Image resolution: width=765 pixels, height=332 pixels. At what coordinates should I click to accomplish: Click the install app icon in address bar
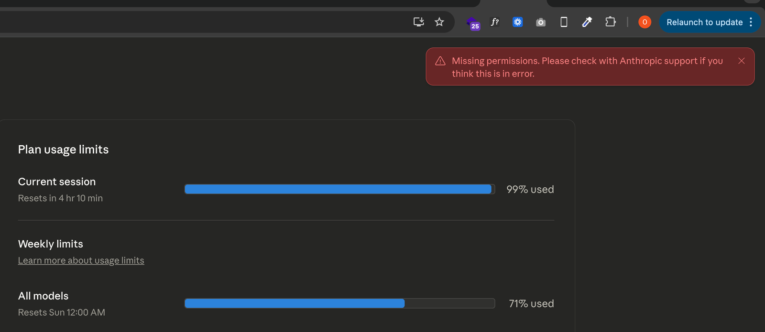coord(418,22)
